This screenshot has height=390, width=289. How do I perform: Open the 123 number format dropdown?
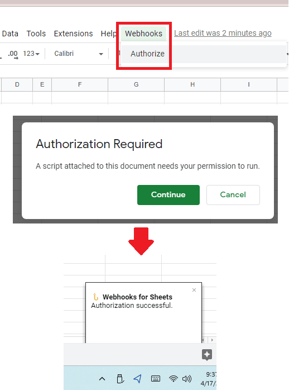click(31, 54)
